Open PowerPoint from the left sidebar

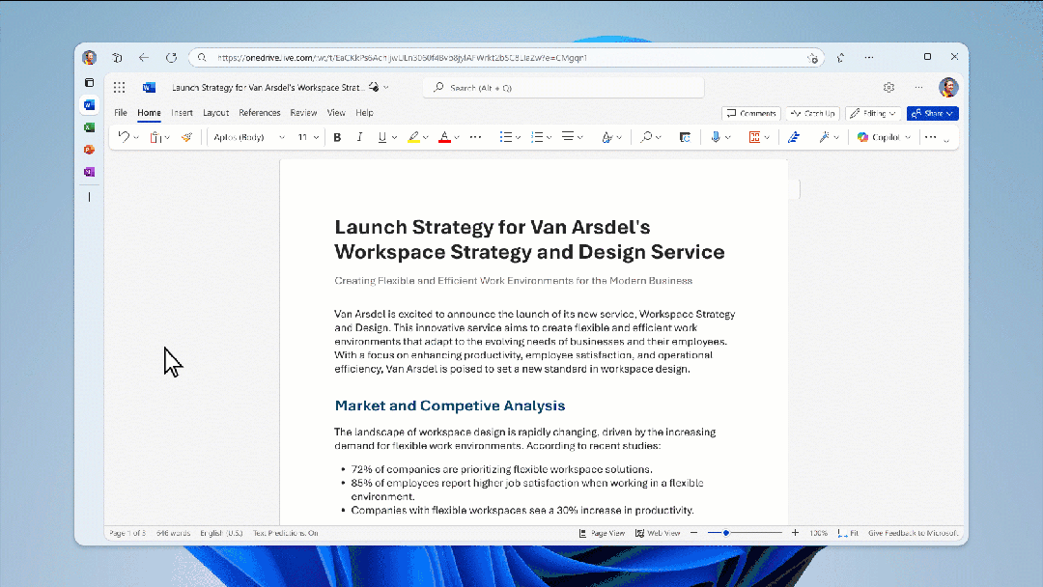point(89,150)
